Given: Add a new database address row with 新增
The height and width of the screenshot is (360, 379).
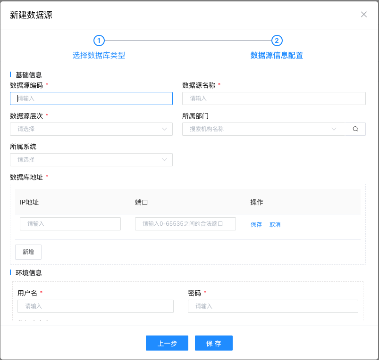Looking at the screenshot, I should tap(28, 252).
